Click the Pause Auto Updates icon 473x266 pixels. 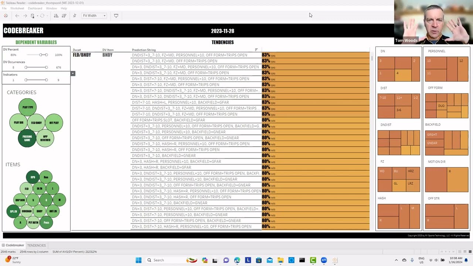33,16
